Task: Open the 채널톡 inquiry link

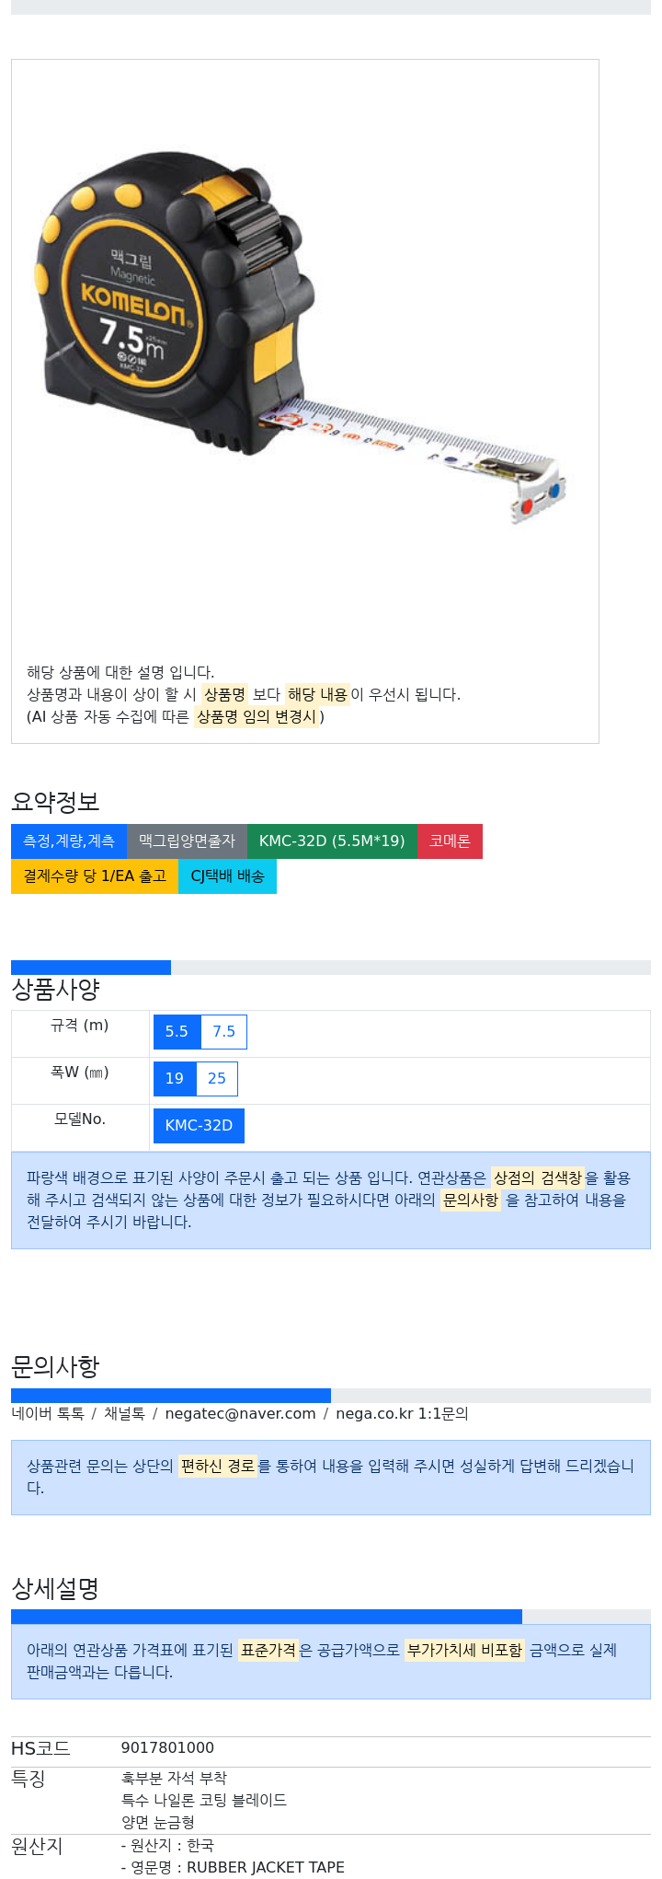Action: click(x=124, y=1414)
